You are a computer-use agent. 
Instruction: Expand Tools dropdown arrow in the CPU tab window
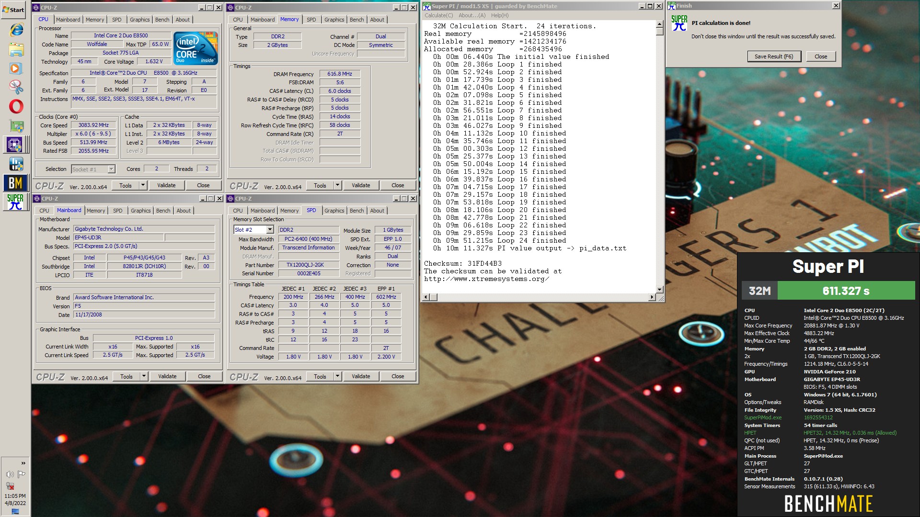click(x=143, y=185)
